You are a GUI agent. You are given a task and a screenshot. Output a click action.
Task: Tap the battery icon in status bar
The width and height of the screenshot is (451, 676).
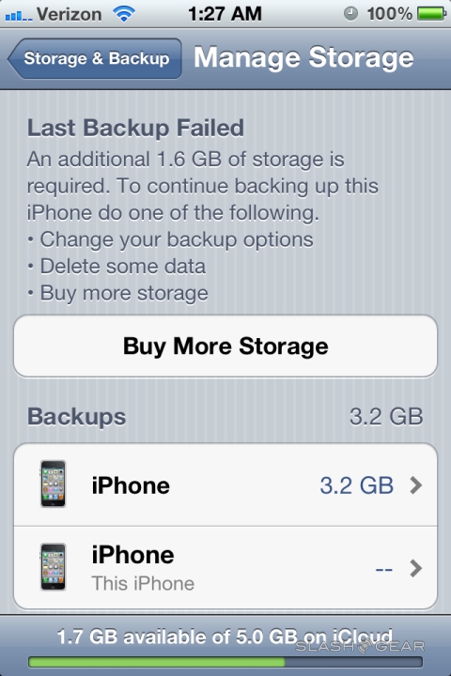click(431, 14)
